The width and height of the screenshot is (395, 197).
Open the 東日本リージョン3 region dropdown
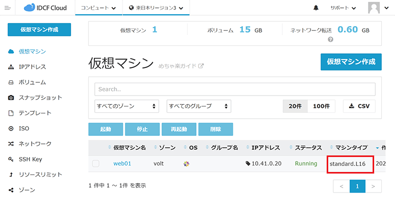pos(156,8)
